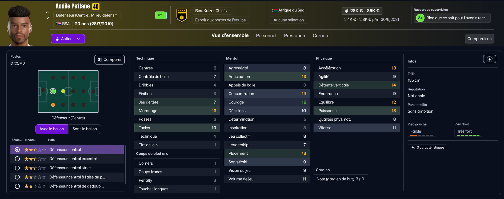
Task: Click the Kaizer Chiefs club badge
Action: [x=182, y=15]
